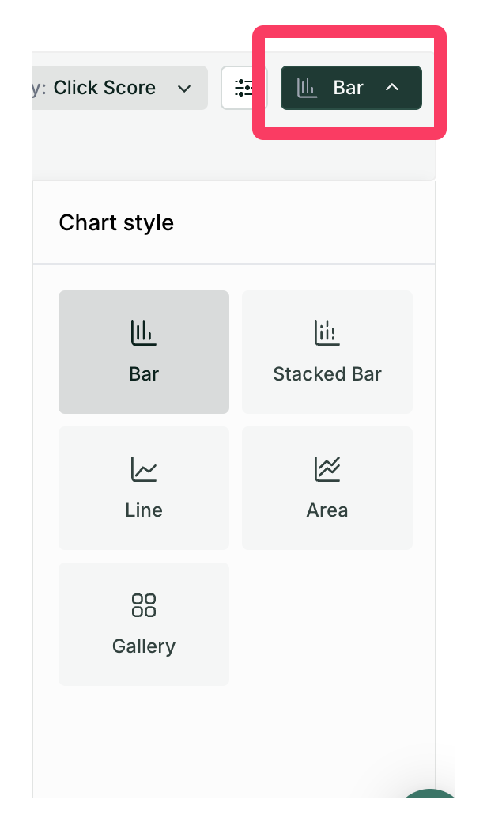487x830 pixels.
Task: Choose the Stacked Bar chart icon
Action: coord(327,333)
